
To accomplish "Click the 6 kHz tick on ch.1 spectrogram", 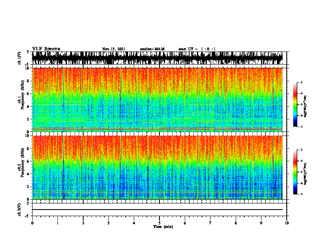I will click(x=28, y=94).
